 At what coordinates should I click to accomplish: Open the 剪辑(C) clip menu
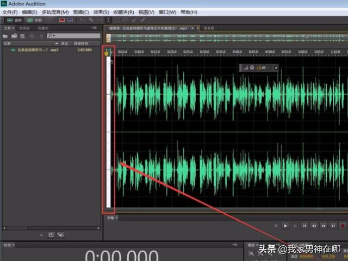[82, 12]
